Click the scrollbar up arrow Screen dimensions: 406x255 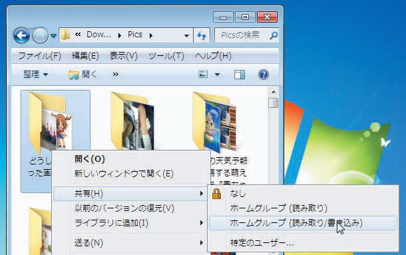(x=274, y=93)
